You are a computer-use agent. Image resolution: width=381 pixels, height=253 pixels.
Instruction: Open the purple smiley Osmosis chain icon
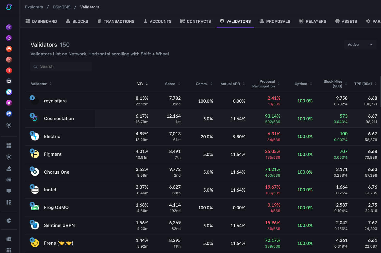click(x=9, y=38)
